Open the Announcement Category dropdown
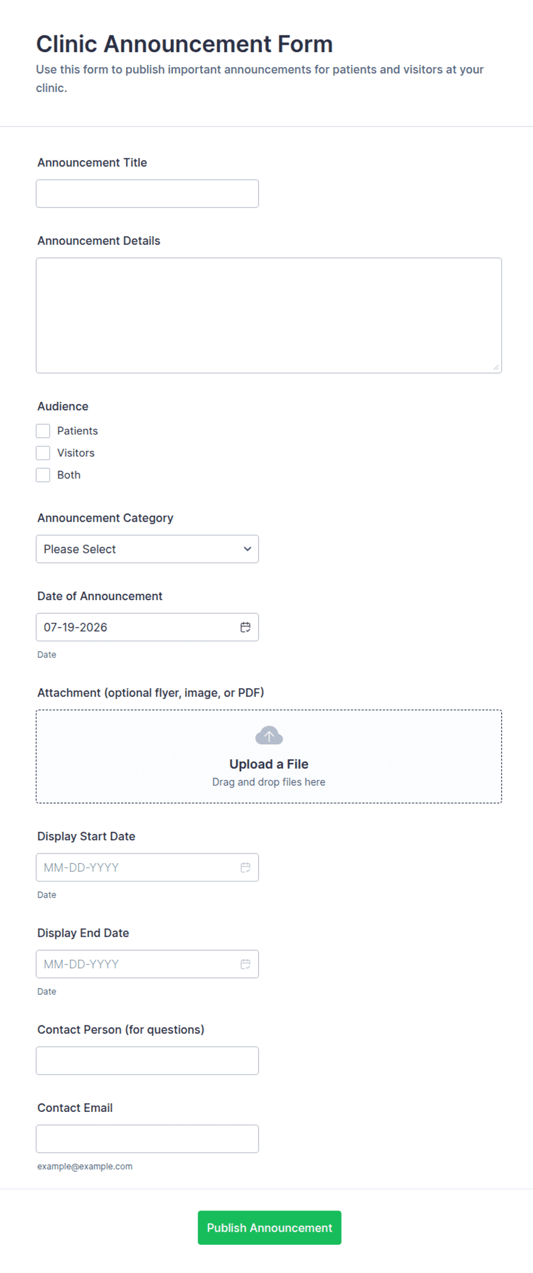533x1273 pixels. pos(147,549)
